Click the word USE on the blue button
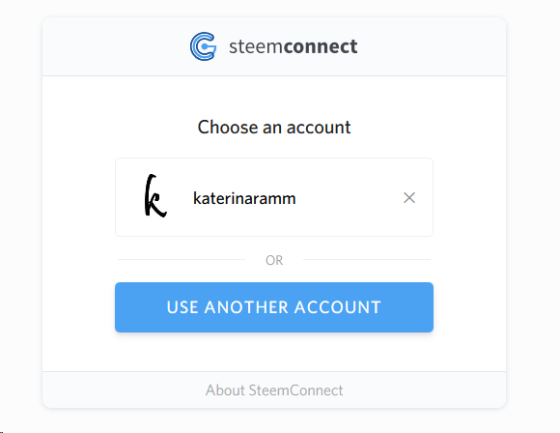Image resolution: width=560 pixels, height=433 pixels. pyautogui.click(x=182, y=307)
